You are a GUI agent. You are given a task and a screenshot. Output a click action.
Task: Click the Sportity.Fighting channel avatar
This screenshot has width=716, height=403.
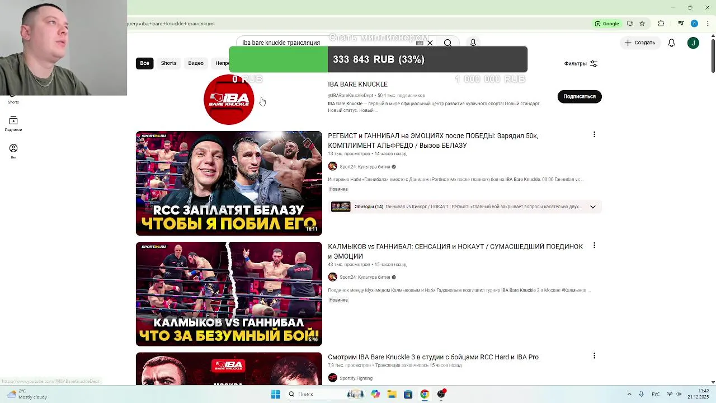(x=332, y=378)
